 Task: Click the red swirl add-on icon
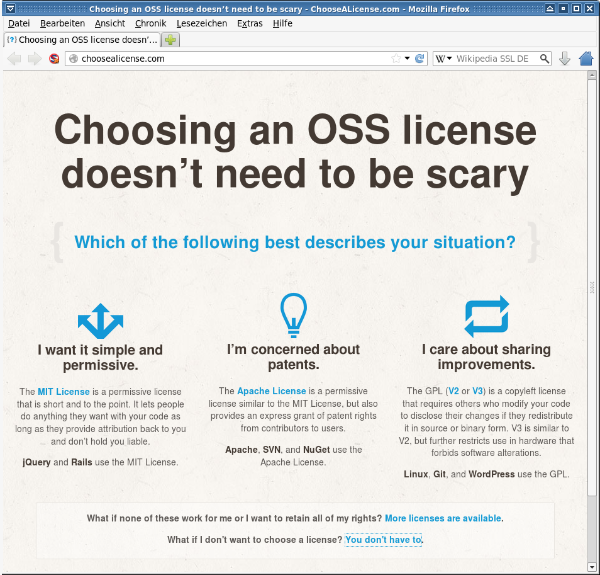pos(54,59)
